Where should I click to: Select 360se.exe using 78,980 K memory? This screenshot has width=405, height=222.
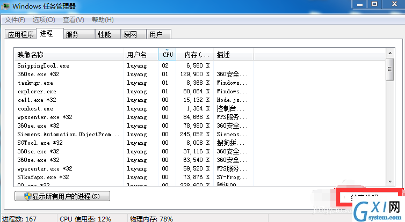[x=134, y=126]
